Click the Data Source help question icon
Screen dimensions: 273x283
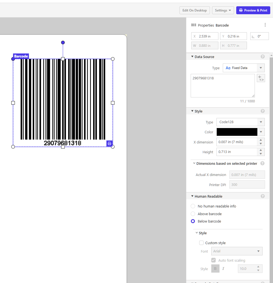(x=263, y=57)
